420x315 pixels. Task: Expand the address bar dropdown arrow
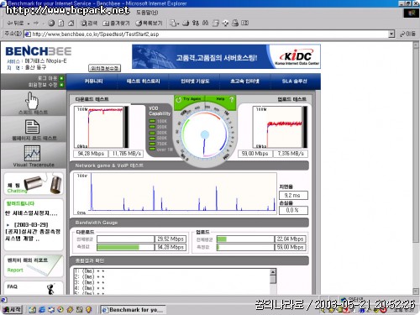[x=391, y=34]
